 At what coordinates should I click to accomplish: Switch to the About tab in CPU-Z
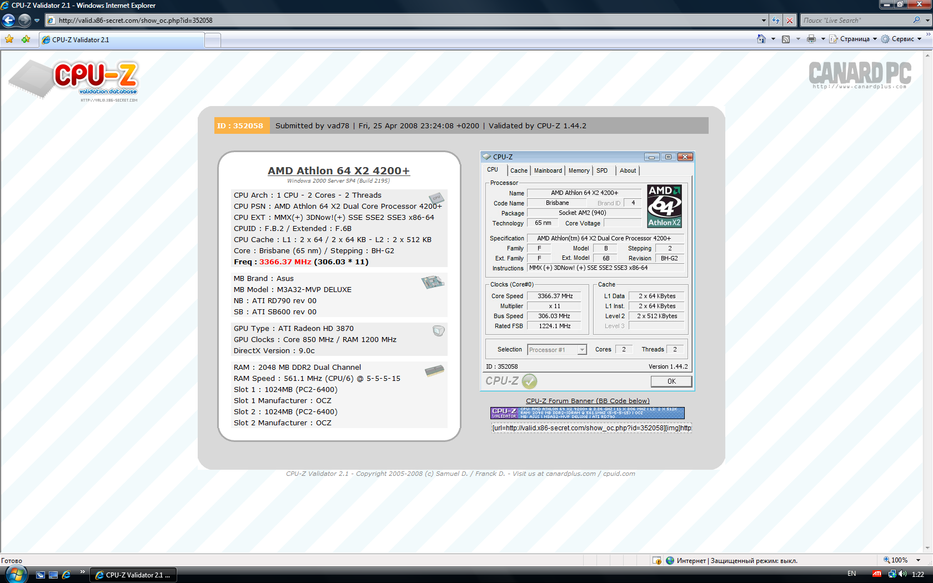click(x=628, y=170)
